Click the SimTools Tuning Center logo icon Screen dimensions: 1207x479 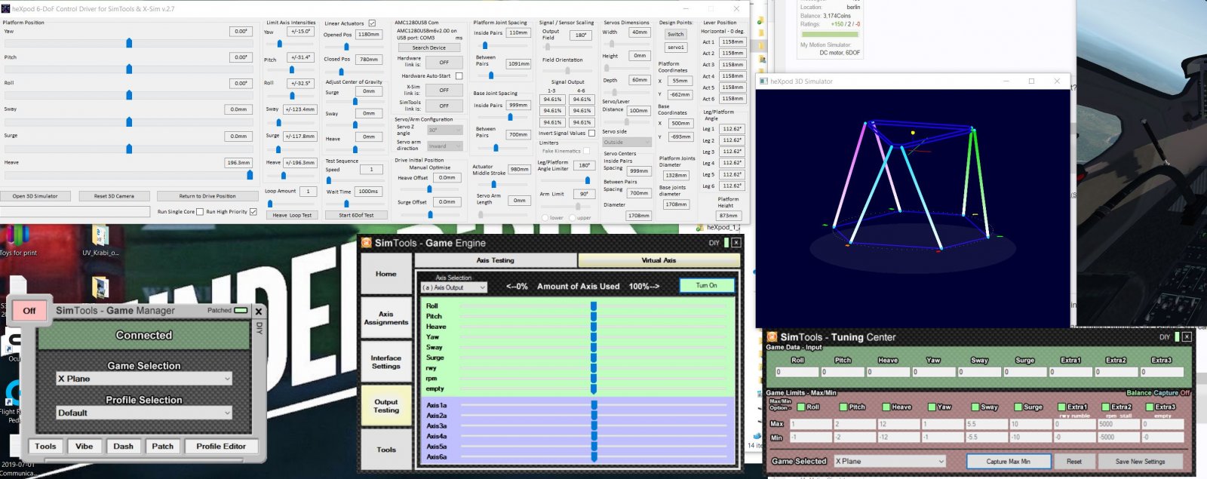coord(772,337)
